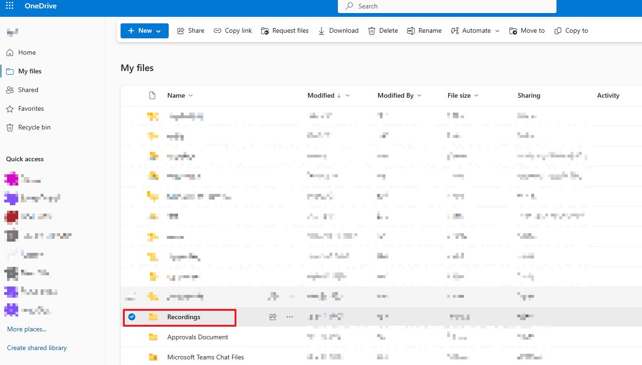Click the Rename icon in the toolbar
This screenshot has height=365, width=642.
[x=410, y=30]
